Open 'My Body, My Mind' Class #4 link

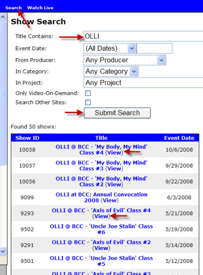(x=101, y=150)
